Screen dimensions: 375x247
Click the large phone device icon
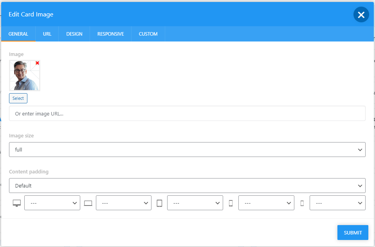231,203
